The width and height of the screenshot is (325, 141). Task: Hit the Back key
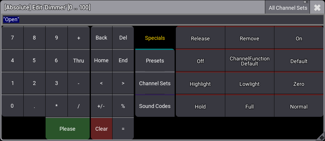(101, 38)
